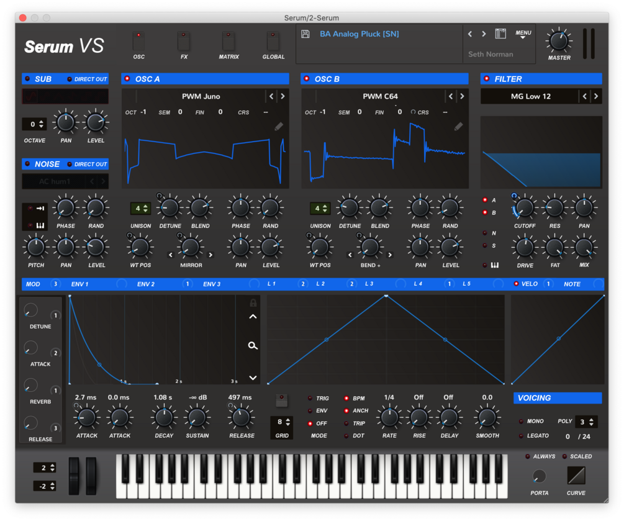Select previous OSC B wavetable
Image resolution: width=624 pixels, height=521 pixels.
pyautogui.click(x=451, y=96)
